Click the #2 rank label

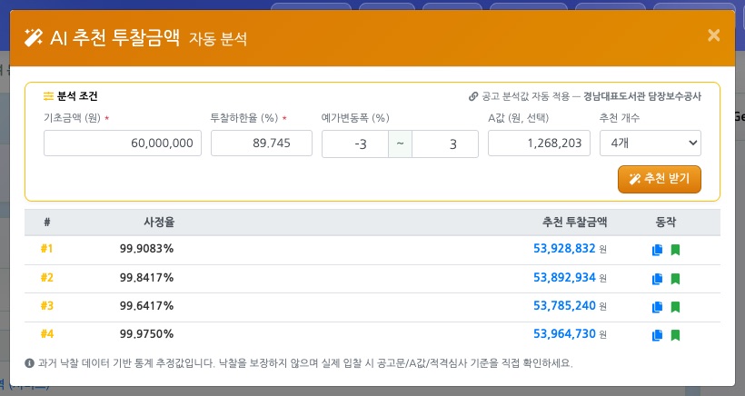[x=46, y=277]
